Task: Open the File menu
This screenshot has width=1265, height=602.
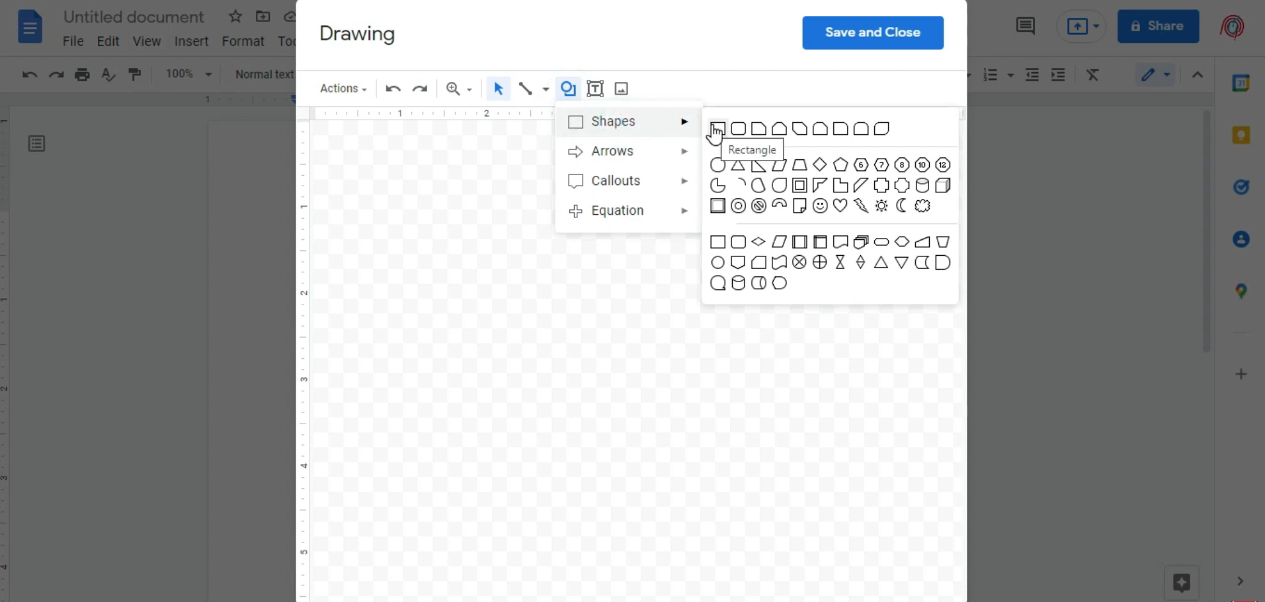Action: click(73, 41)
